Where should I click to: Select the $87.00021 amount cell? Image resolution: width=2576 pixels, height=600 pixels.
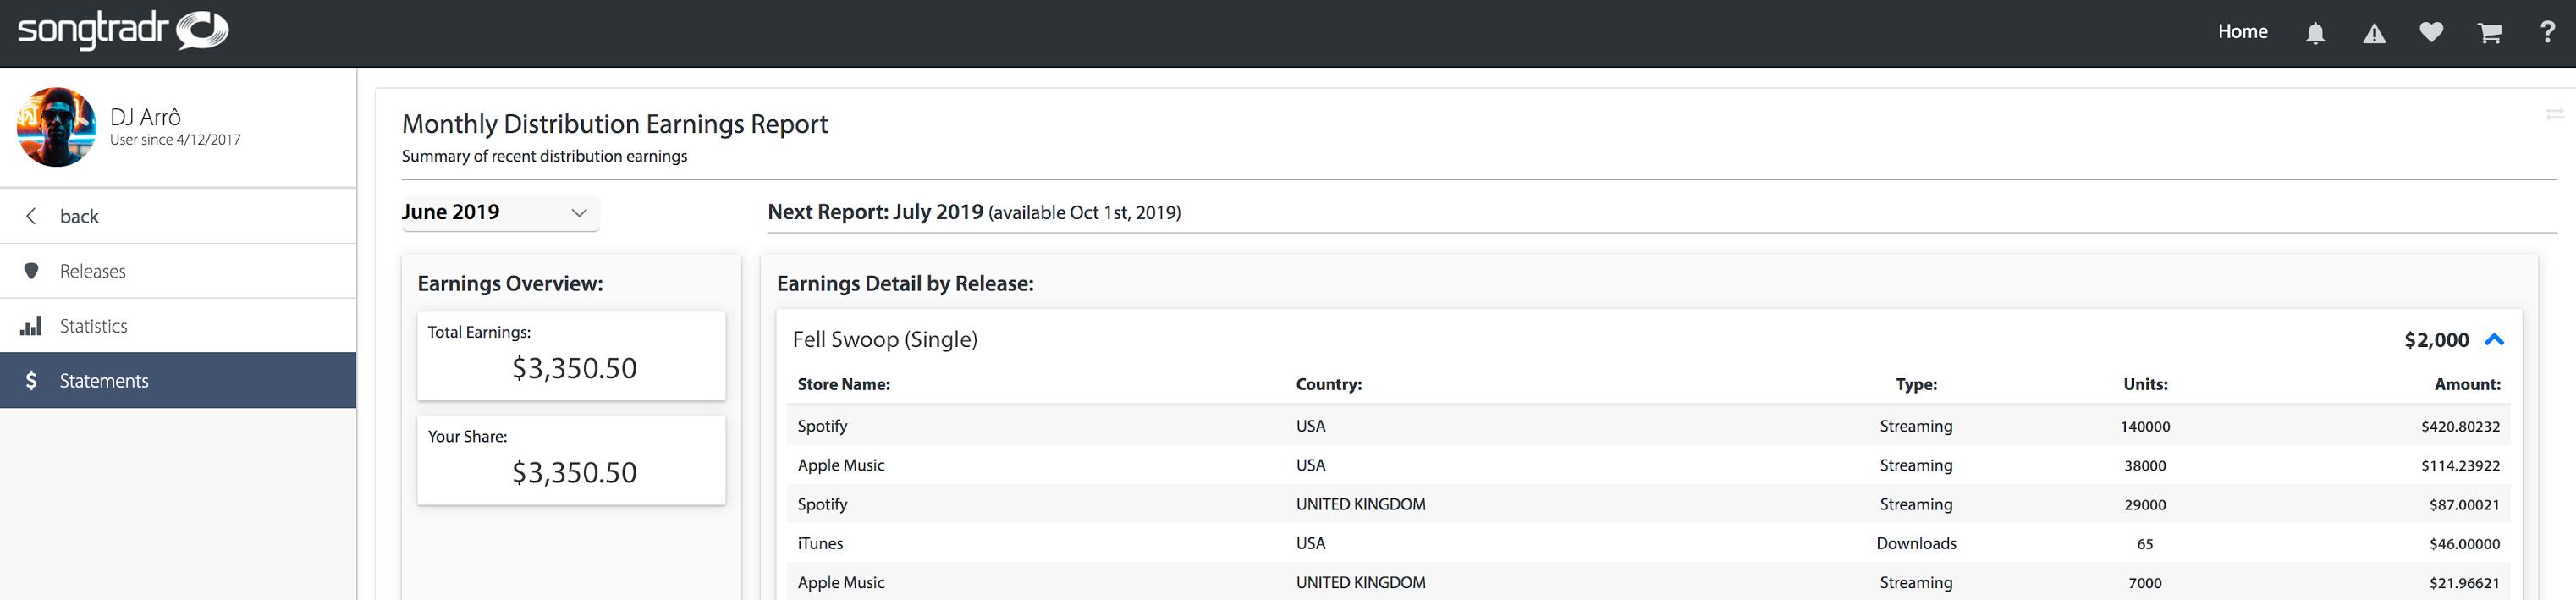[2464, 504]
